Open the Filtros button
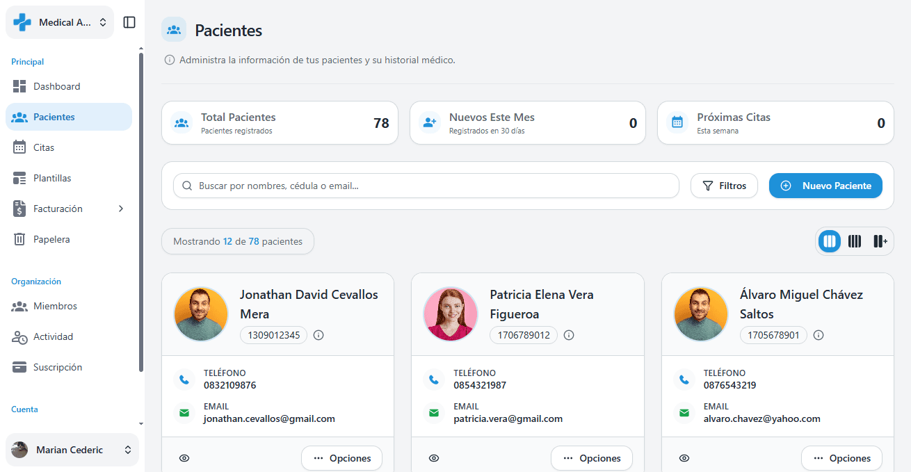This screenshot has height=472, width=911. coord(724,186)
